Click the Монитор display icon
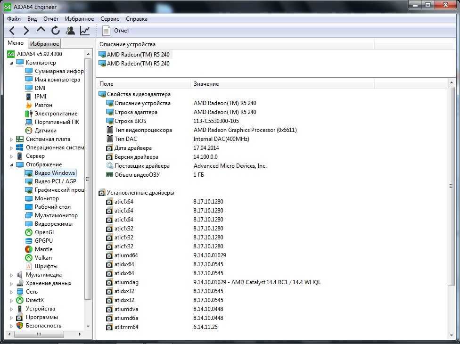Viewport: 460px width, 344px height. (28, 198)
